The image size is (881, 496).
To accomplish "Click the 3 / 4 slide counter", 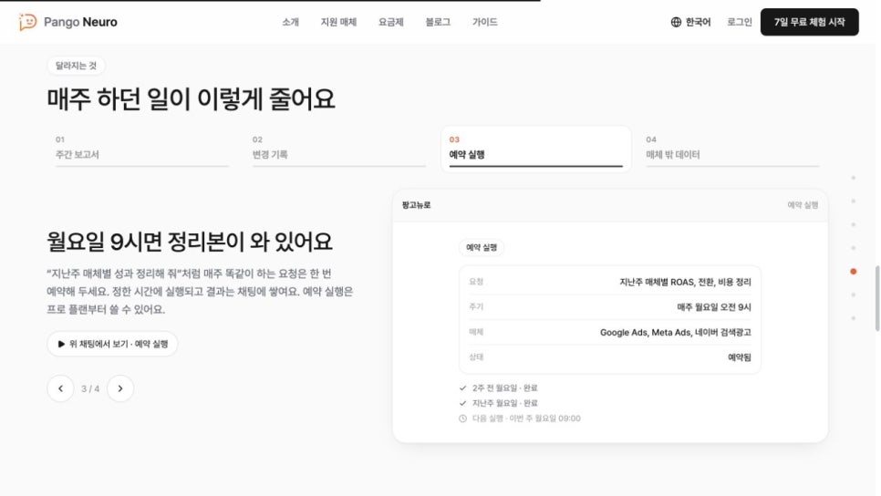I will pos(90,388).
